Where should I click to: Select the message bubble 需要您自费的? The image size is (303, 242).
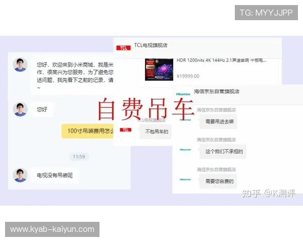[218, 181]
